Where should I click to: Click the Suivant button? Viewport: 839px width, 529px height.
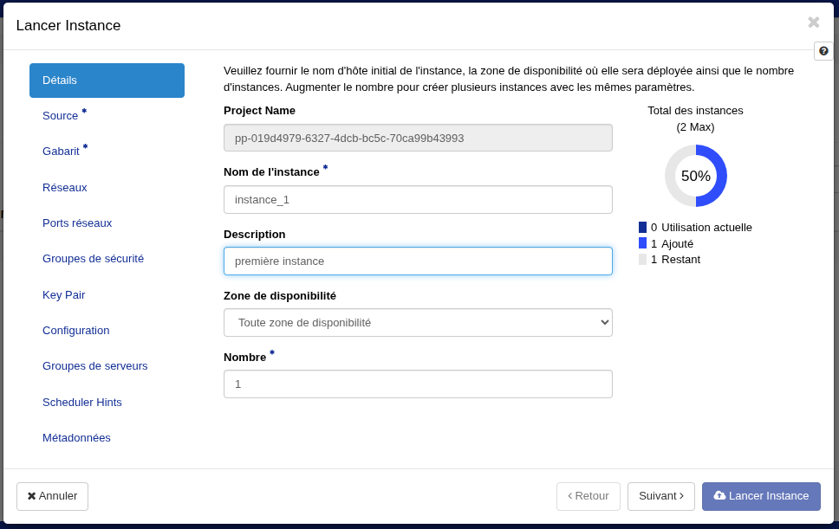[660, 496]
